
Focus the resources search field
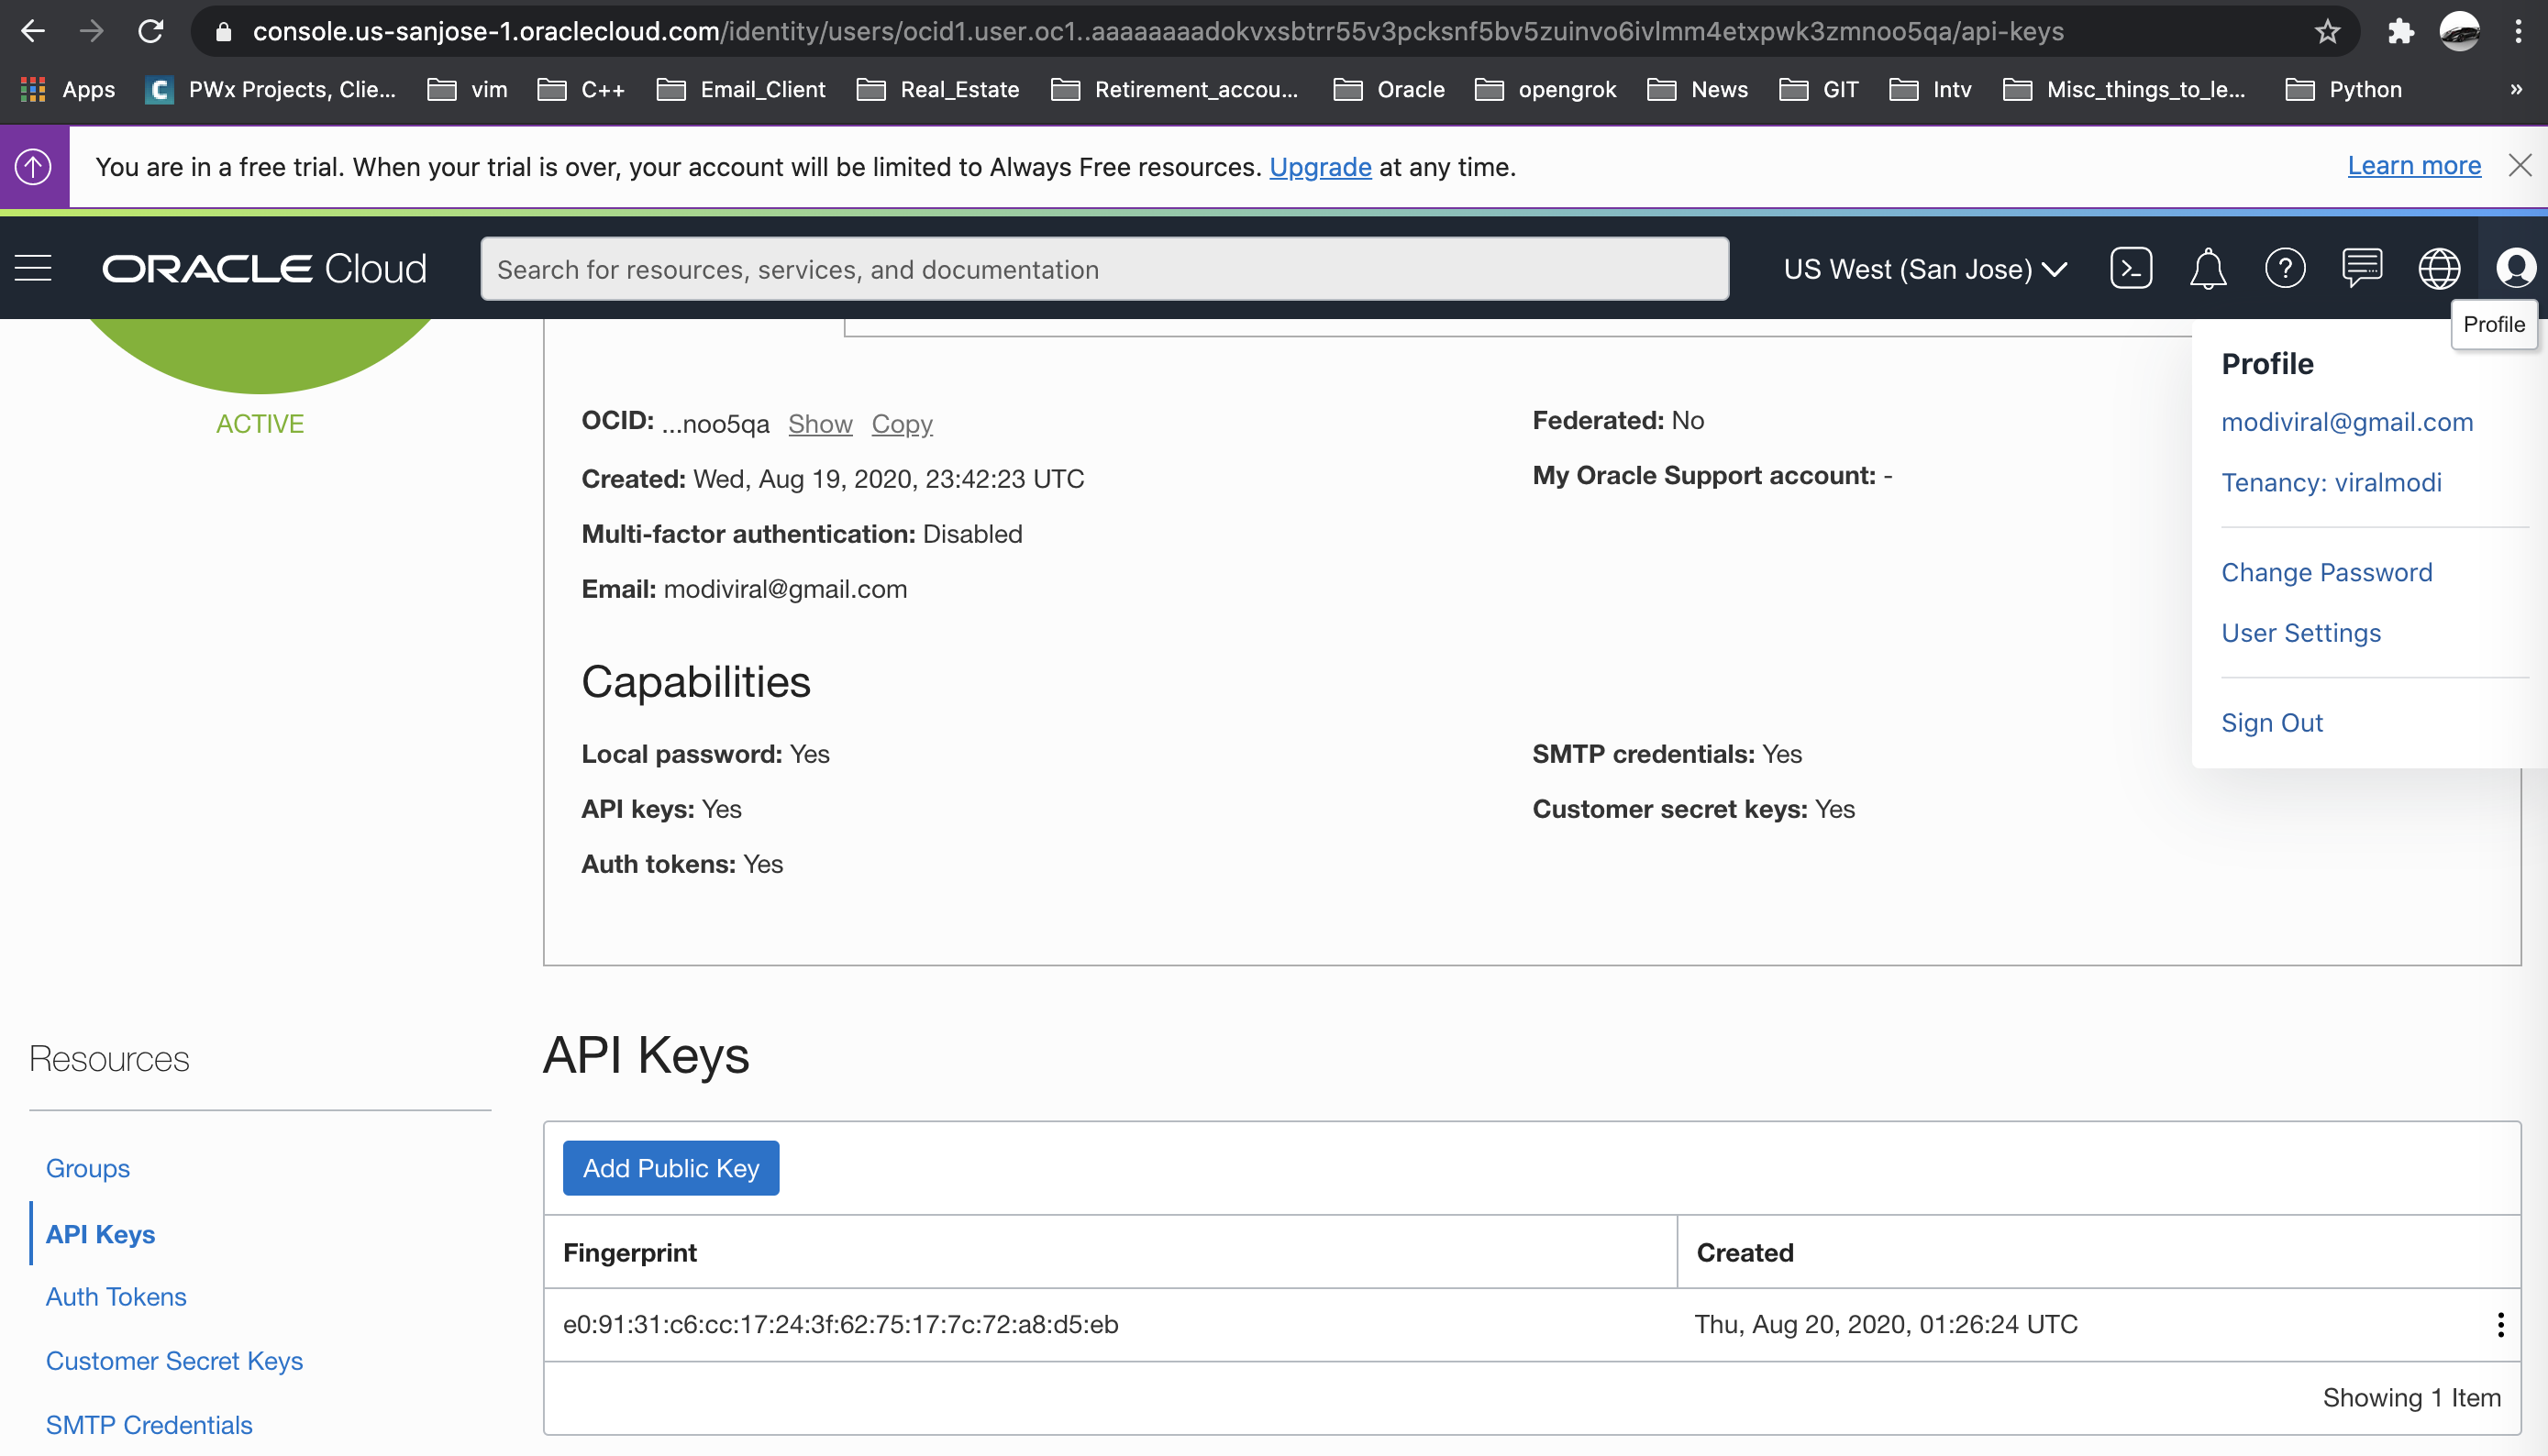pyautogui.click(x=1103, y=269)
